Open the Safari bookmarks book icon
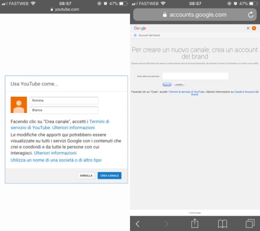This screenshot has height=231, width=260. [x=222, y=224]
